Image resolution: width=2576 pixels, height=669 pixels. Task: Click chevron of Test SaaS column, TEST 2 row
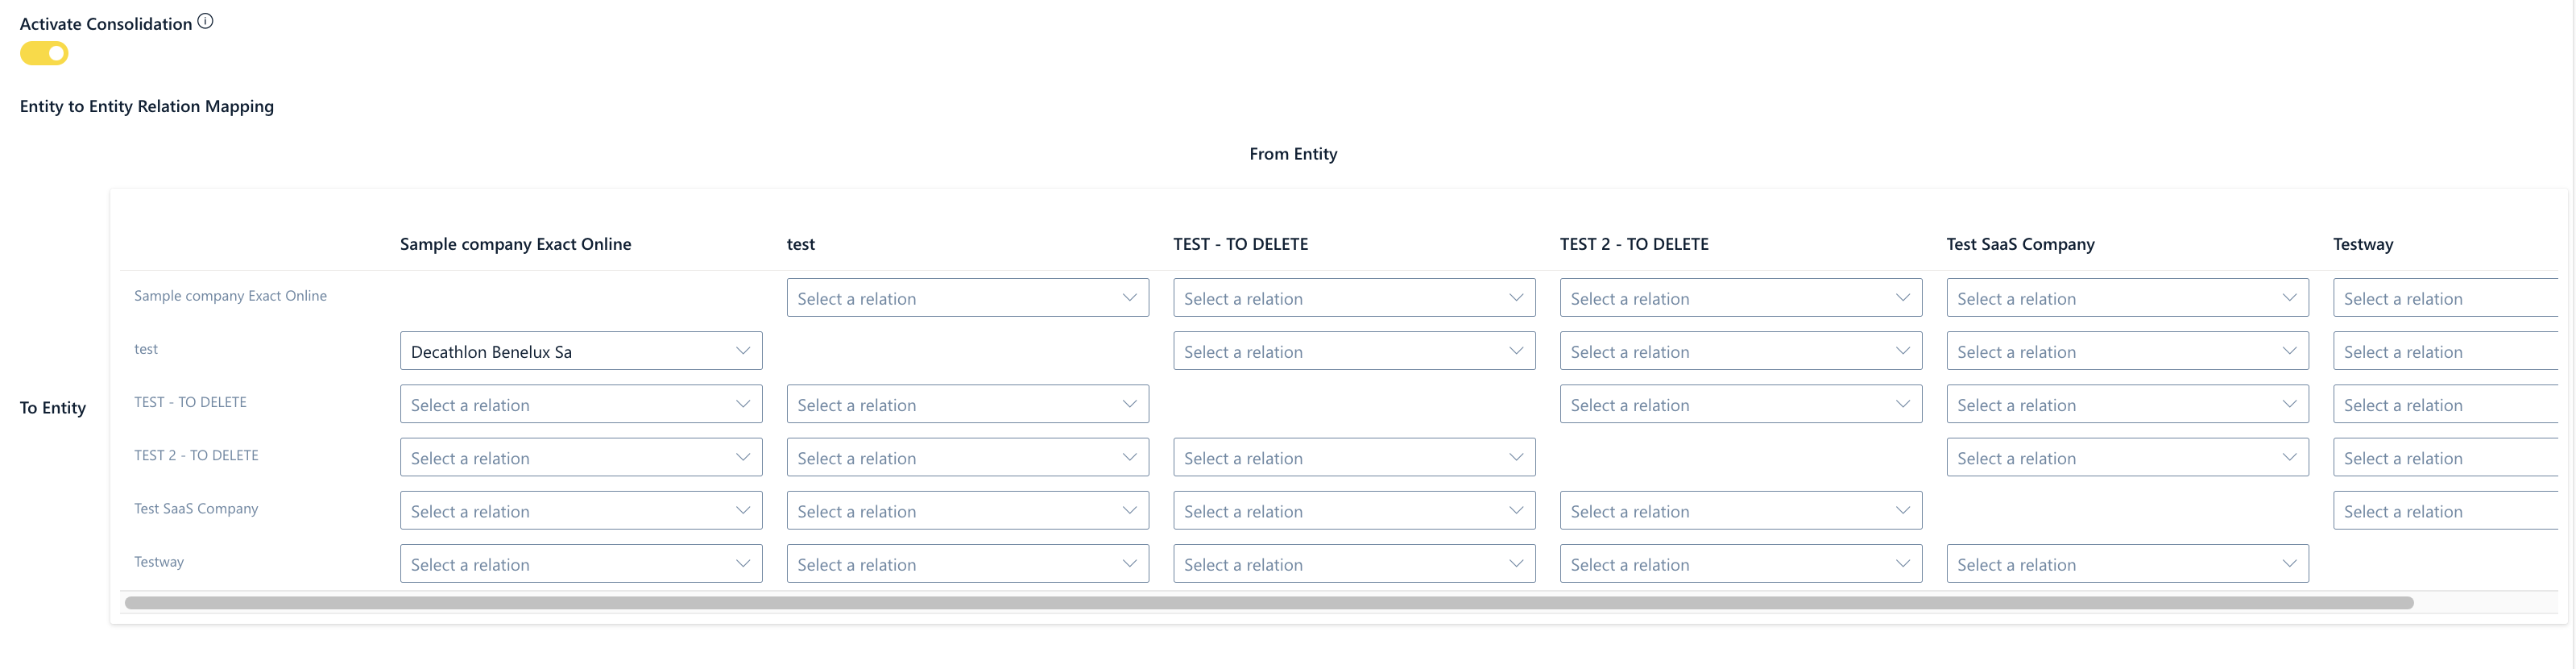pyautogui.click(x=2289, y=457)
